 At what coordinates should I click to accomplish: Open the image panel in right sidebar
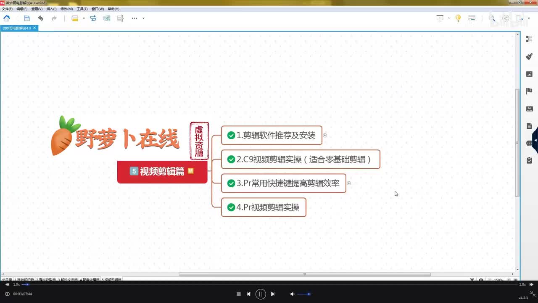529,74
